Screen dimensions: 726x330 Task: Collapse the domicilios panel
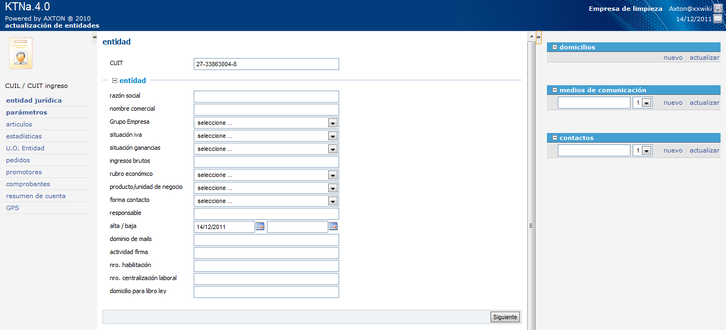coord(555,47)
